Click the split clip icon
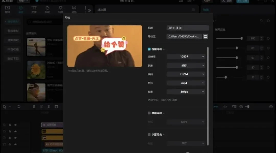 point(34,106)
